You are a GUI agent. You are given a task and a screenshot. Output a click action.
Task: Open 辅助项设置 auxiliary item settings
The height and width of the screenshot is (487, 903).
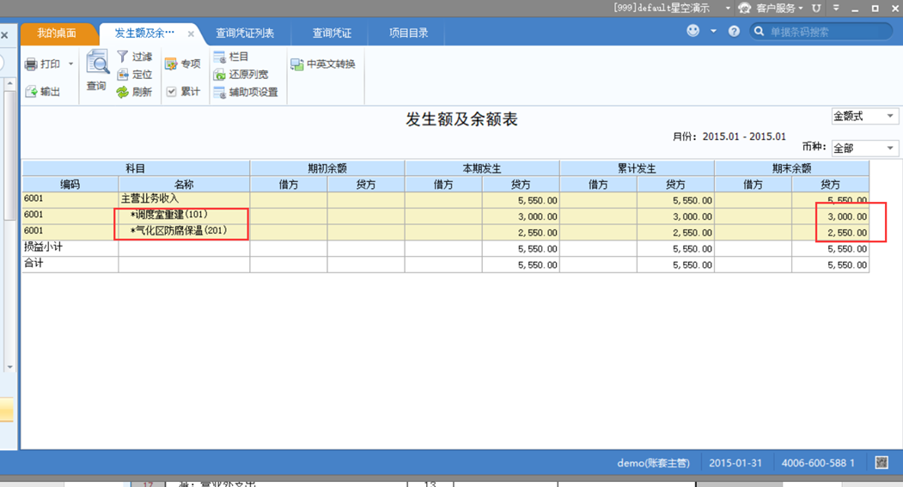218,92
